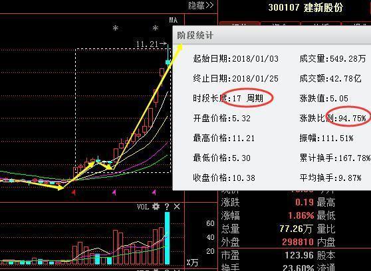Image resolution: width=371 pixels, height=271 pixels.
Task: Click the 时段长度 17 周期 value
Action: [x=248, y=98]
